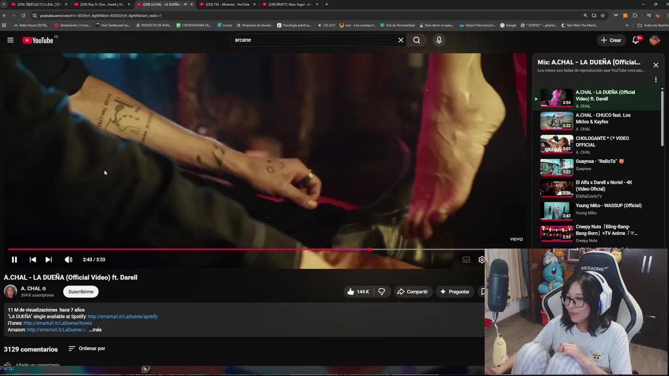
Task: Mute the video volume
Action: pos(68,260)
